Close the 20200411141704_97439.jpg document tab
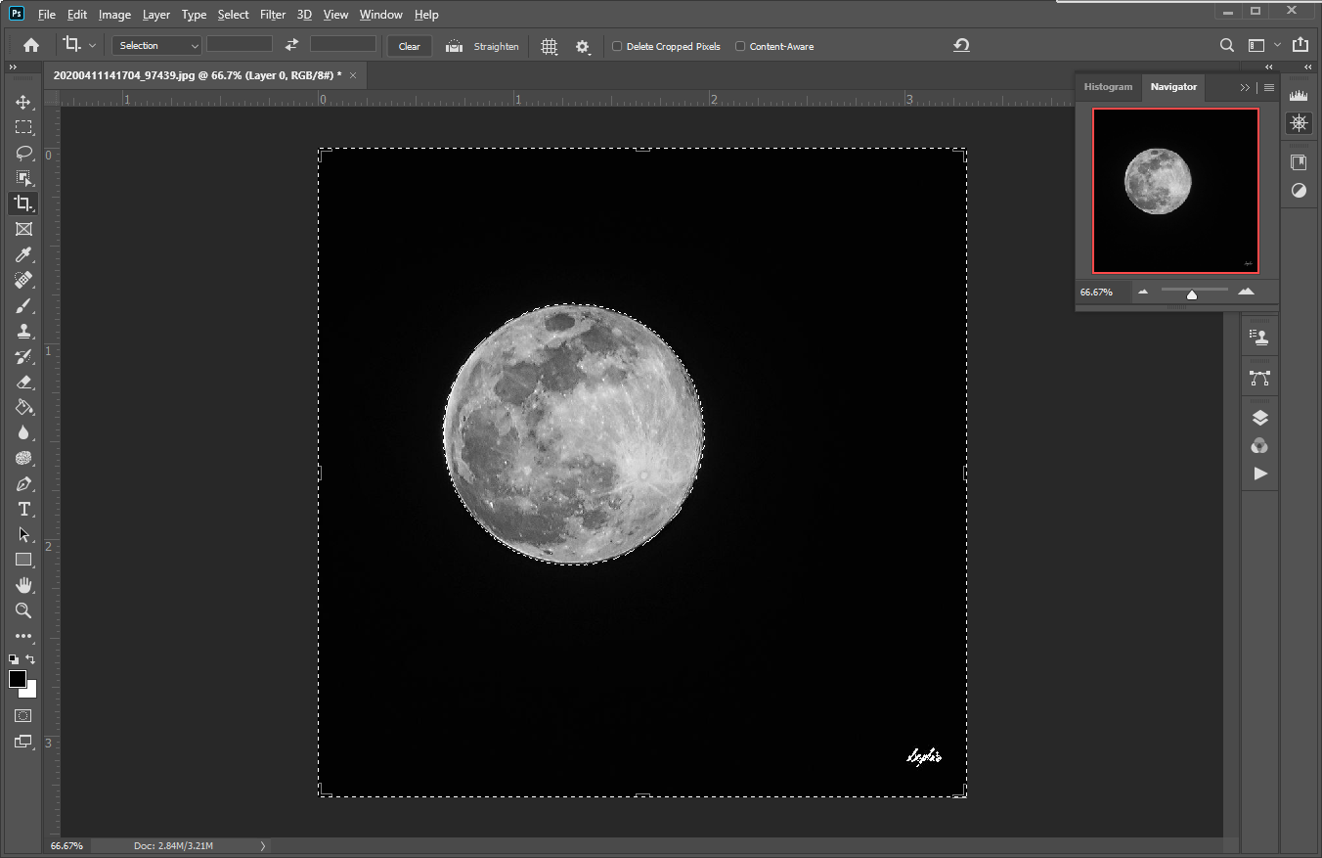Viewport: 1322px width, 858px height. click(x=353, y=74)
